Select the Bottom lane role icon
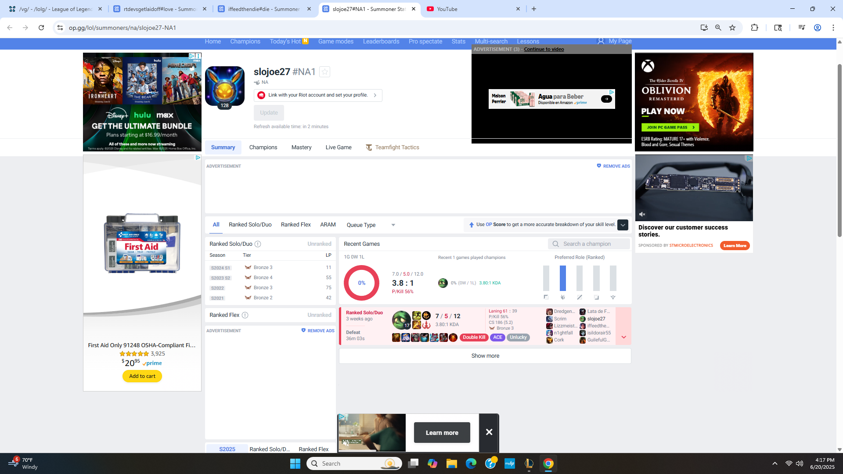 596,297
